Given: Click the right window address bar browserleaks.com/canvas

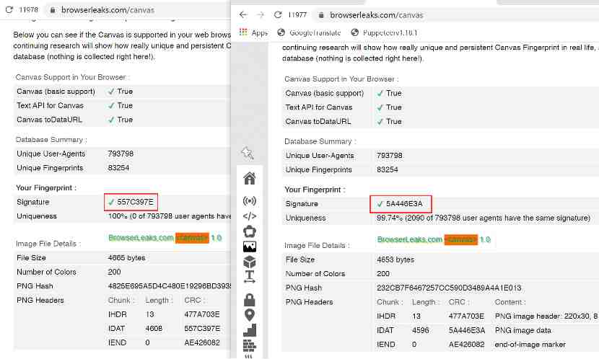Looking at the screenshot, I should pos(376,15).
